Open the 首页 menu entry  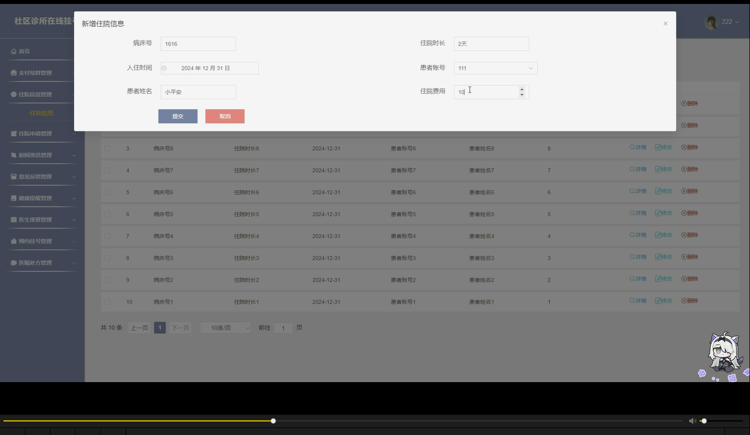(x=24, y=51)
